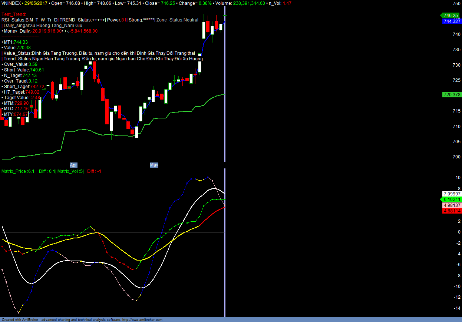Screen dimensions: 462x322
Task: Click the red 4.68114 indicator tag
Action: point(452,211)
